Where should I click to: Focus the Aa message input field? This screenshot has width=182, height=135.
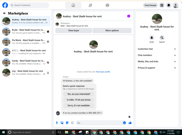99,123
